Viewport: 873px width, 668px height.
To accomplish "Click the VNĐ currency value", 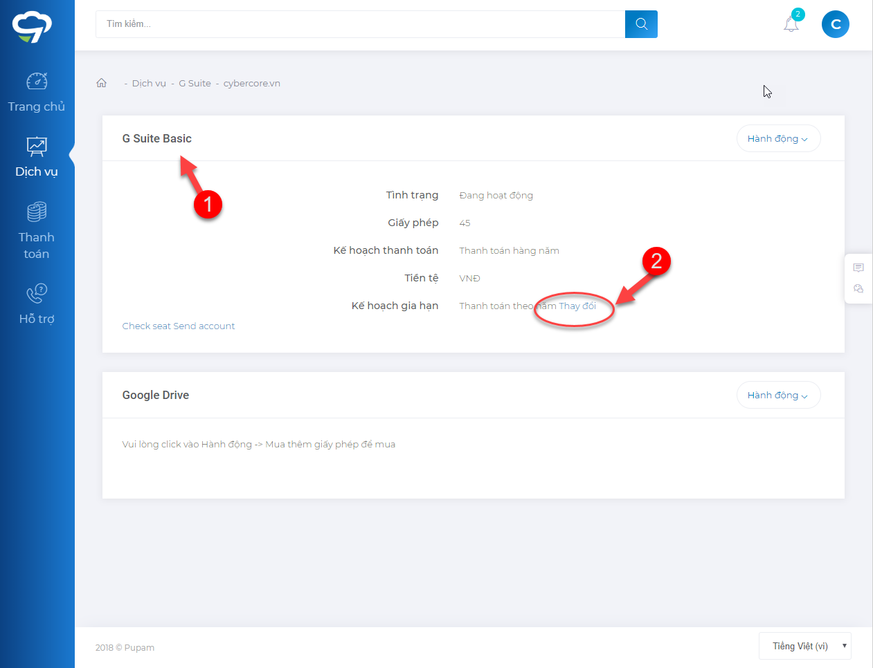I will [x=470, y=279].
